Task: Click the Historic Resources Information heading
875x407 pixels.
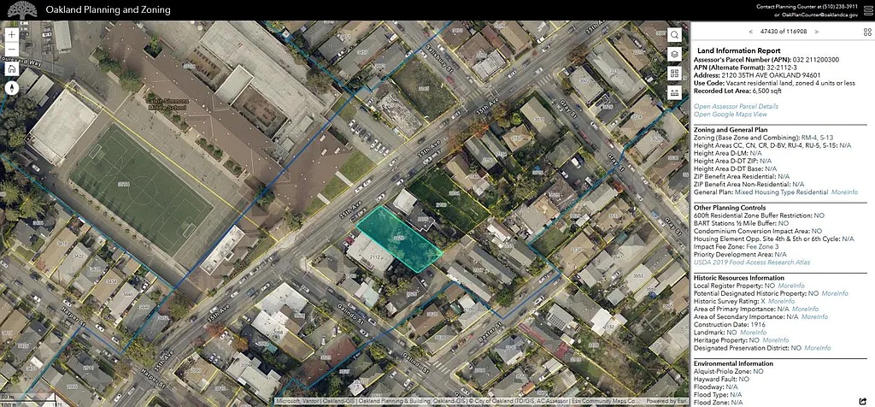Action: pyautogui.click(x=739, y=278)
